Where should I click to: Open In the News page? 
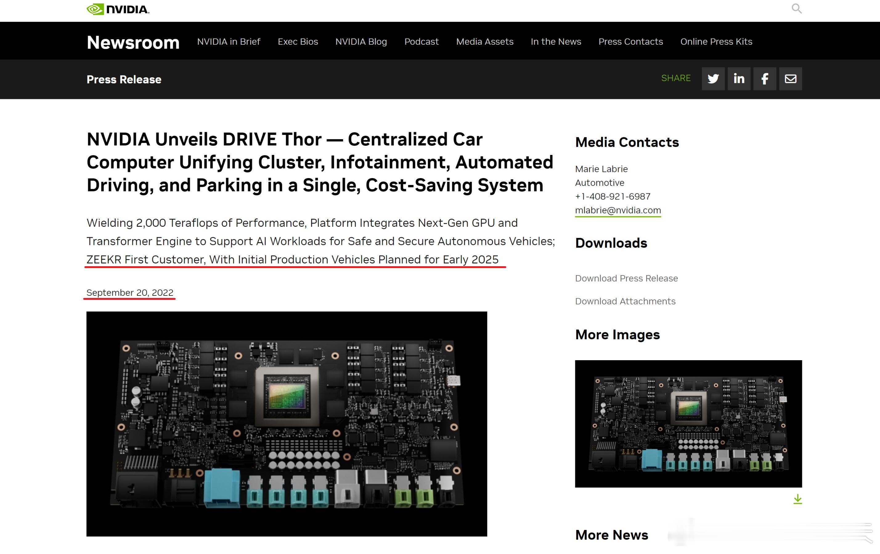(556, 42)
